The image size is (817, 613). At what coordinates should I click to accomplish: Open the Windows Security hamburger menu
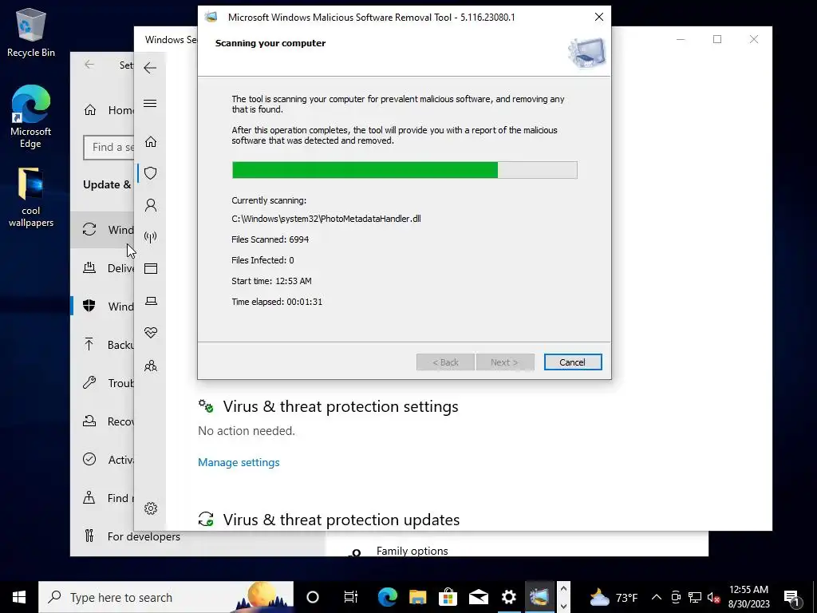coord(150,103)
